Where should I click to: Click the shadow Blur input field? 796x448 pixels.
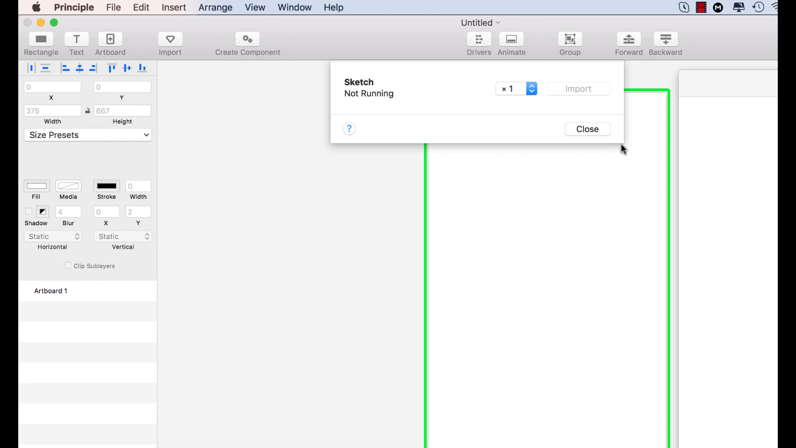pyautogui.click(x=68, y=212)
